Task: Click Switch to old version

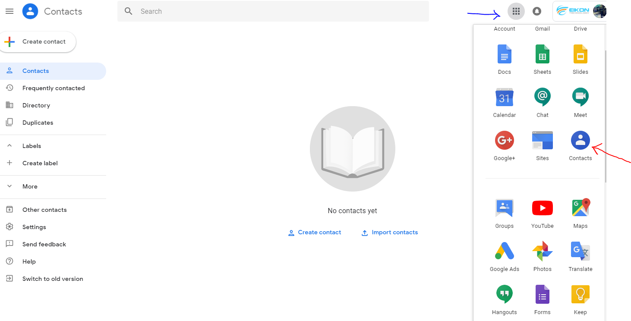Action: 53,279
